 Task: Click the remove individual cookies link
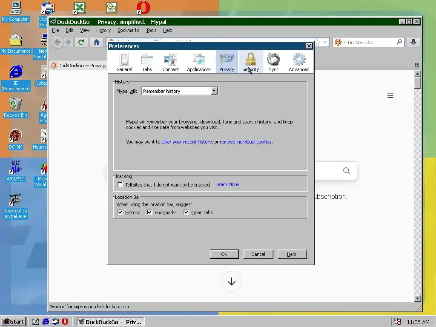(246, 142)
